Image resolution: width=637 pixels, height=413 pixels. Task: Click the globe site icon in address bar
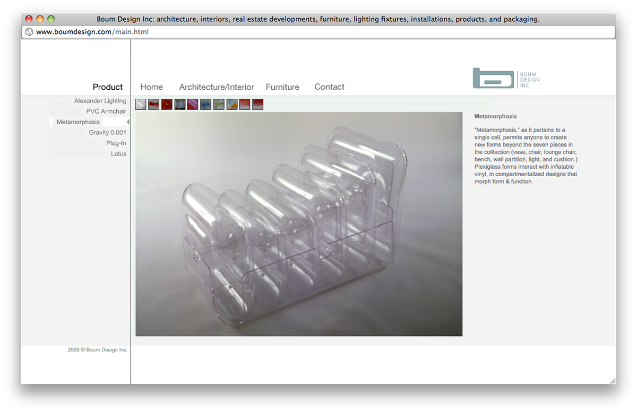click(x=29, y=32)
